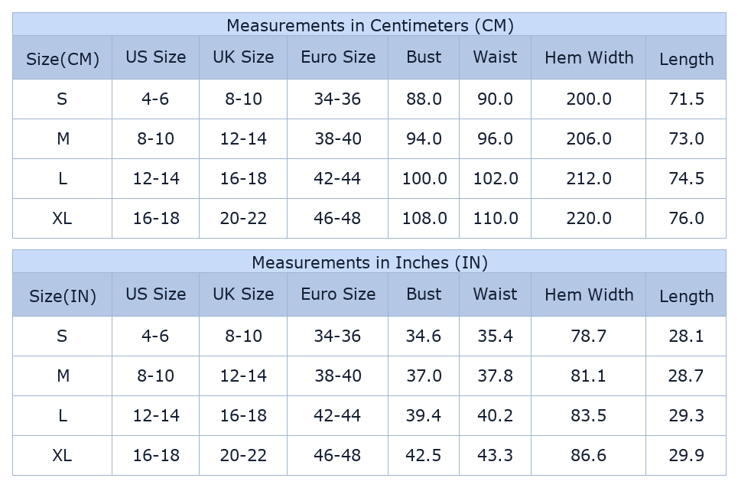This screenshot has width=738, height=491.
Task: Select the 78.7 hem width cell
Action: [589, 337]
